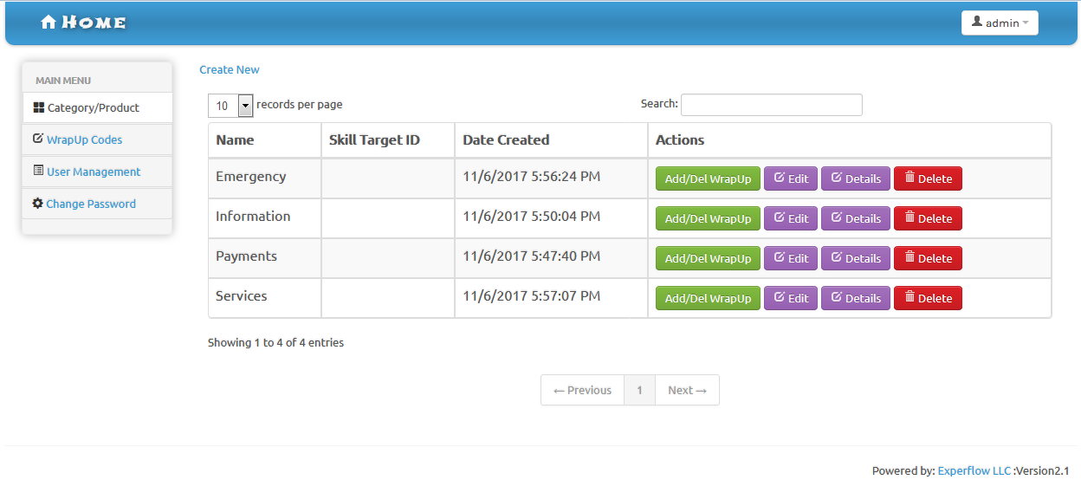This screenshot has height=480, width=1081.
Task: Click inside the Search input field
Action: pos(771,105)
